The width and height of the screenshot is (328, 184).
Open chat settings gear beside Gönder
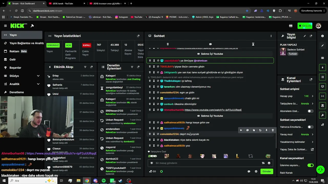[256, 171]
